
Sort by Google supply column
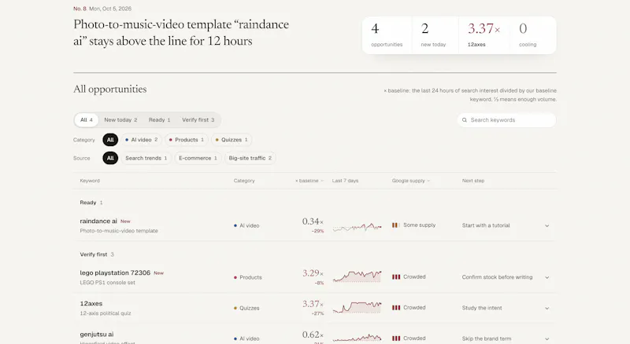tap(410, 181)
